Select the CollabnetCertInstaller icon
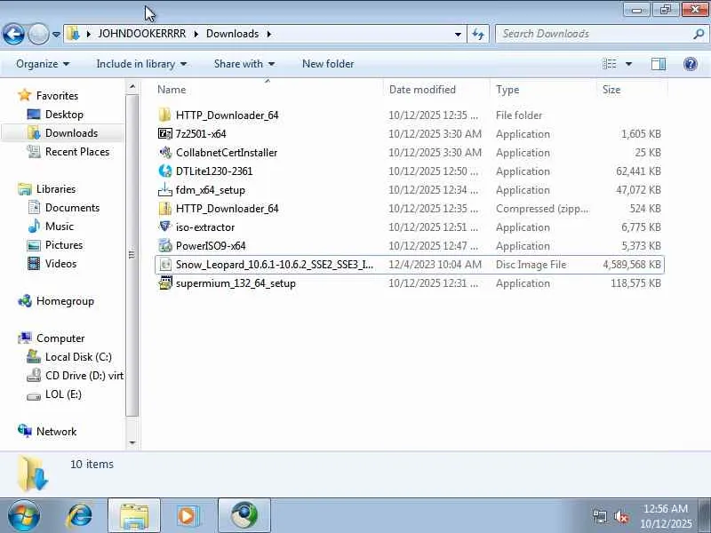This screenshot has width=711, height=533. click(165, 152)
